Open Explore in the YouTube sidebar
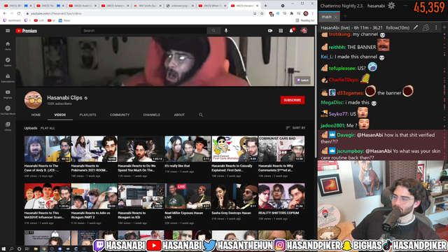The width and height of the screenshot is (448, 252). 8,62
